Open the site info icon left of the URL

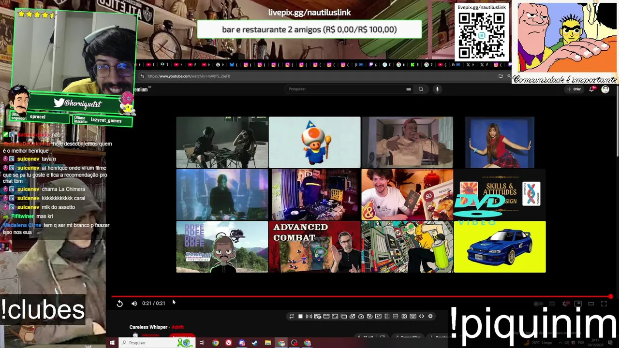(142, 76)
